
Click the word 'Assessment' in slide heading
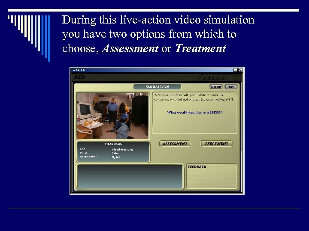coord(130,48)
